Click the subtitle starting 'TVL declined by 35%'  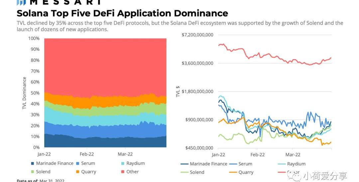tap(180, 26)
